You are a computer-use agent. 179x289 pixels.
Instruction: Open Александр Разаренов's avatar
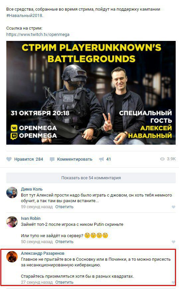click(12, 256)
